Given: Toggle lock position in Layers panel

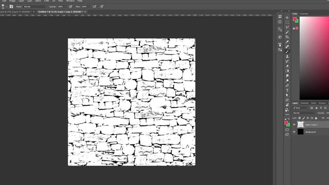Looking at the screenshot, I should [x=308, y=118].
